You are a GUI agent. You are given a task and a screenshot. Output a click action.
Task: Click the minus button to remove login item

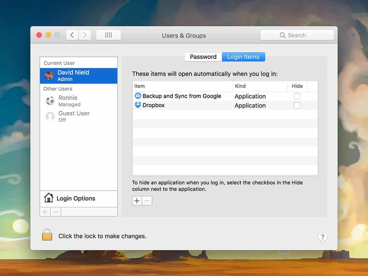(147, 201)
